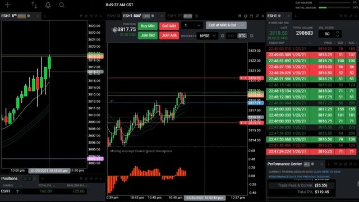Sort by Timestamp column arrow
Image resolution: width=359 pixels, height=202 pixels.
(x=309, y=43)
